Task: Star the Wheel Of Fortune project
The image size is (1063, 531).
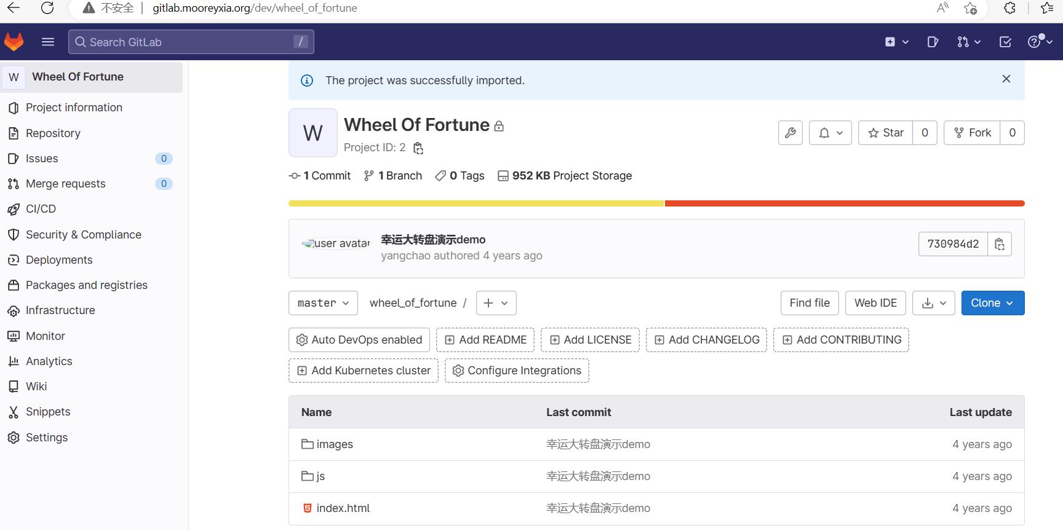Action: 885,133
